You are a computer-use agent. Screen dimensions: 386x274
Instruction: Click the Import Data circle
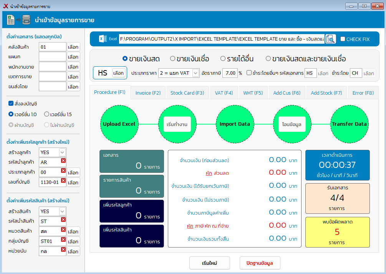click(x=235, y=124)
